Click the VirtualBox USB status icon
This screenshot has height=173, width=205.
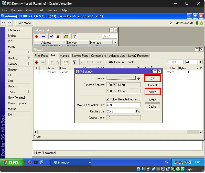pos(154,169)
